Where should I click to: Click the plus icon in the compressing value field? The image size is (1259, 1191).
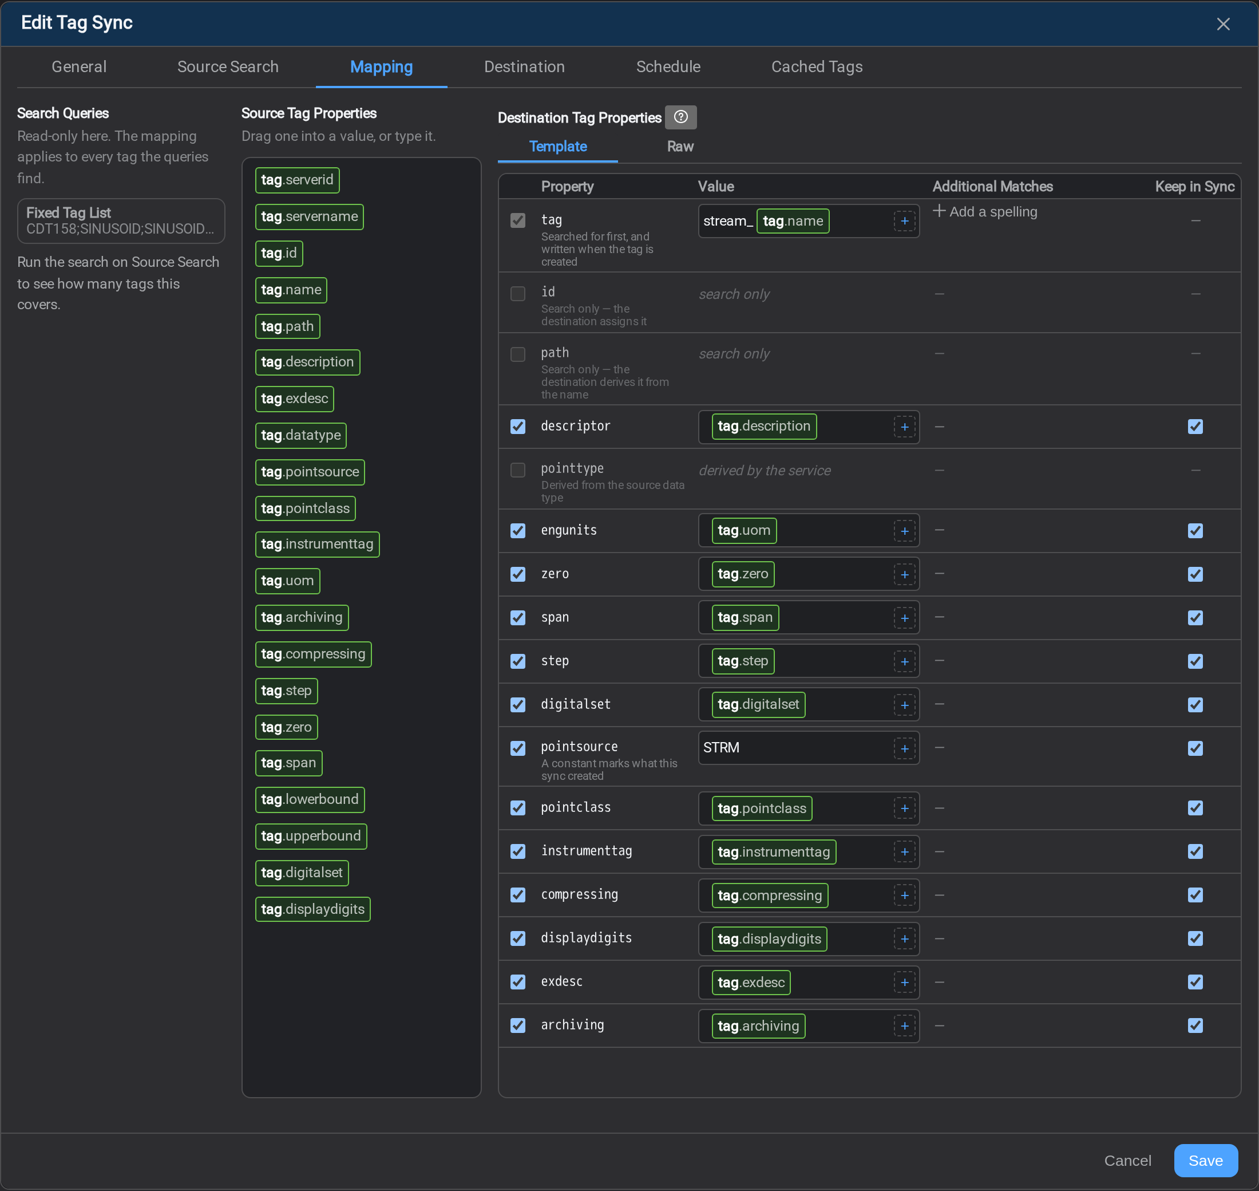(x=904, y=895)
